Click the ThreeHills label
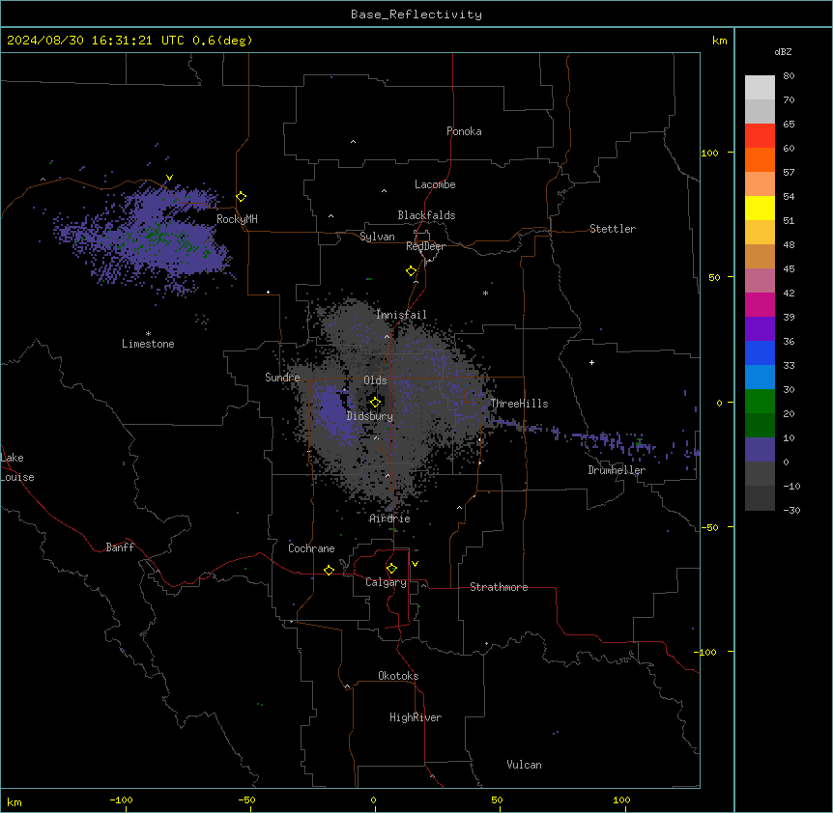 pyautogui.click(x=519, y=404)
